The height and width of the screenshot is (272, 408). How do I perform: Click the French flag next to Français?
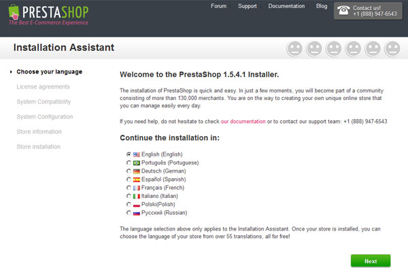tap(137, 188)
